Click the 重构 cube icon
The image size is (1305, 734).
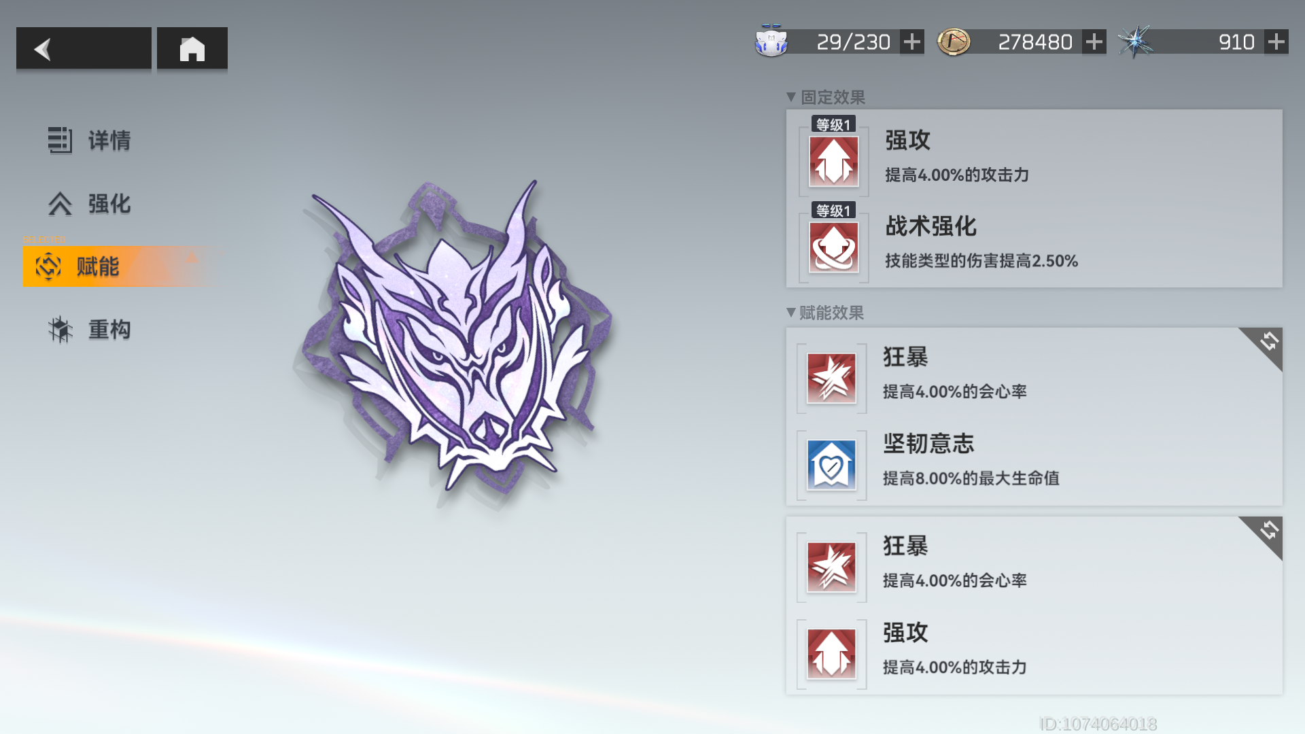coord(60,330)
